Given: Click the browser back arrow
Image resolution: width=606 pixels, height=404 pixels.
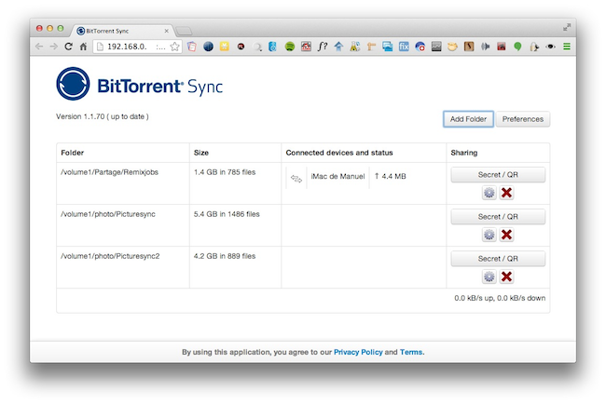Looking at the screenshot, I should (x=39, y=47).
